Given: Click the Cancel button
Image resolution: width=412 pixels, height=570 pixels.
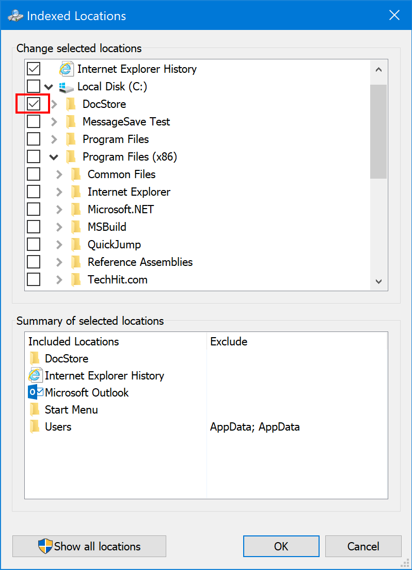Looking at the screenshot, I should tap(363, 546).
